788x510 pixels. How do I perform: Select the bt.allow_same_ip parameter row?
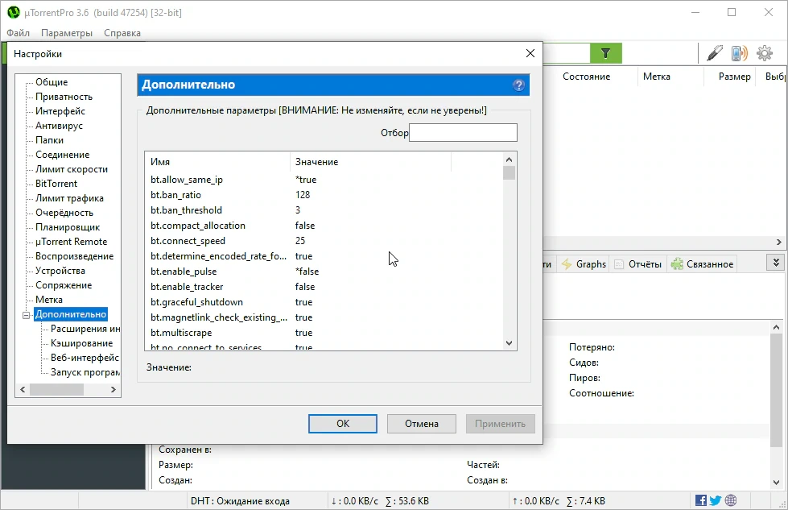tap(324, 180)
